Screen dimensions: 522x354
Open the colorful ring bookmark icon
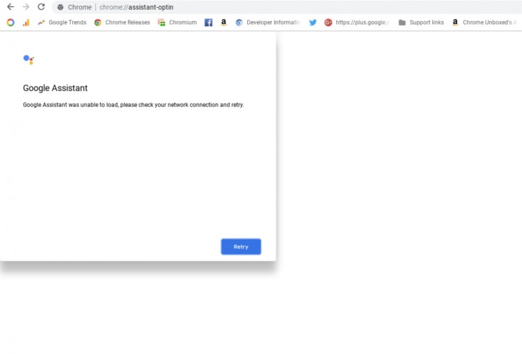(10, 22)
